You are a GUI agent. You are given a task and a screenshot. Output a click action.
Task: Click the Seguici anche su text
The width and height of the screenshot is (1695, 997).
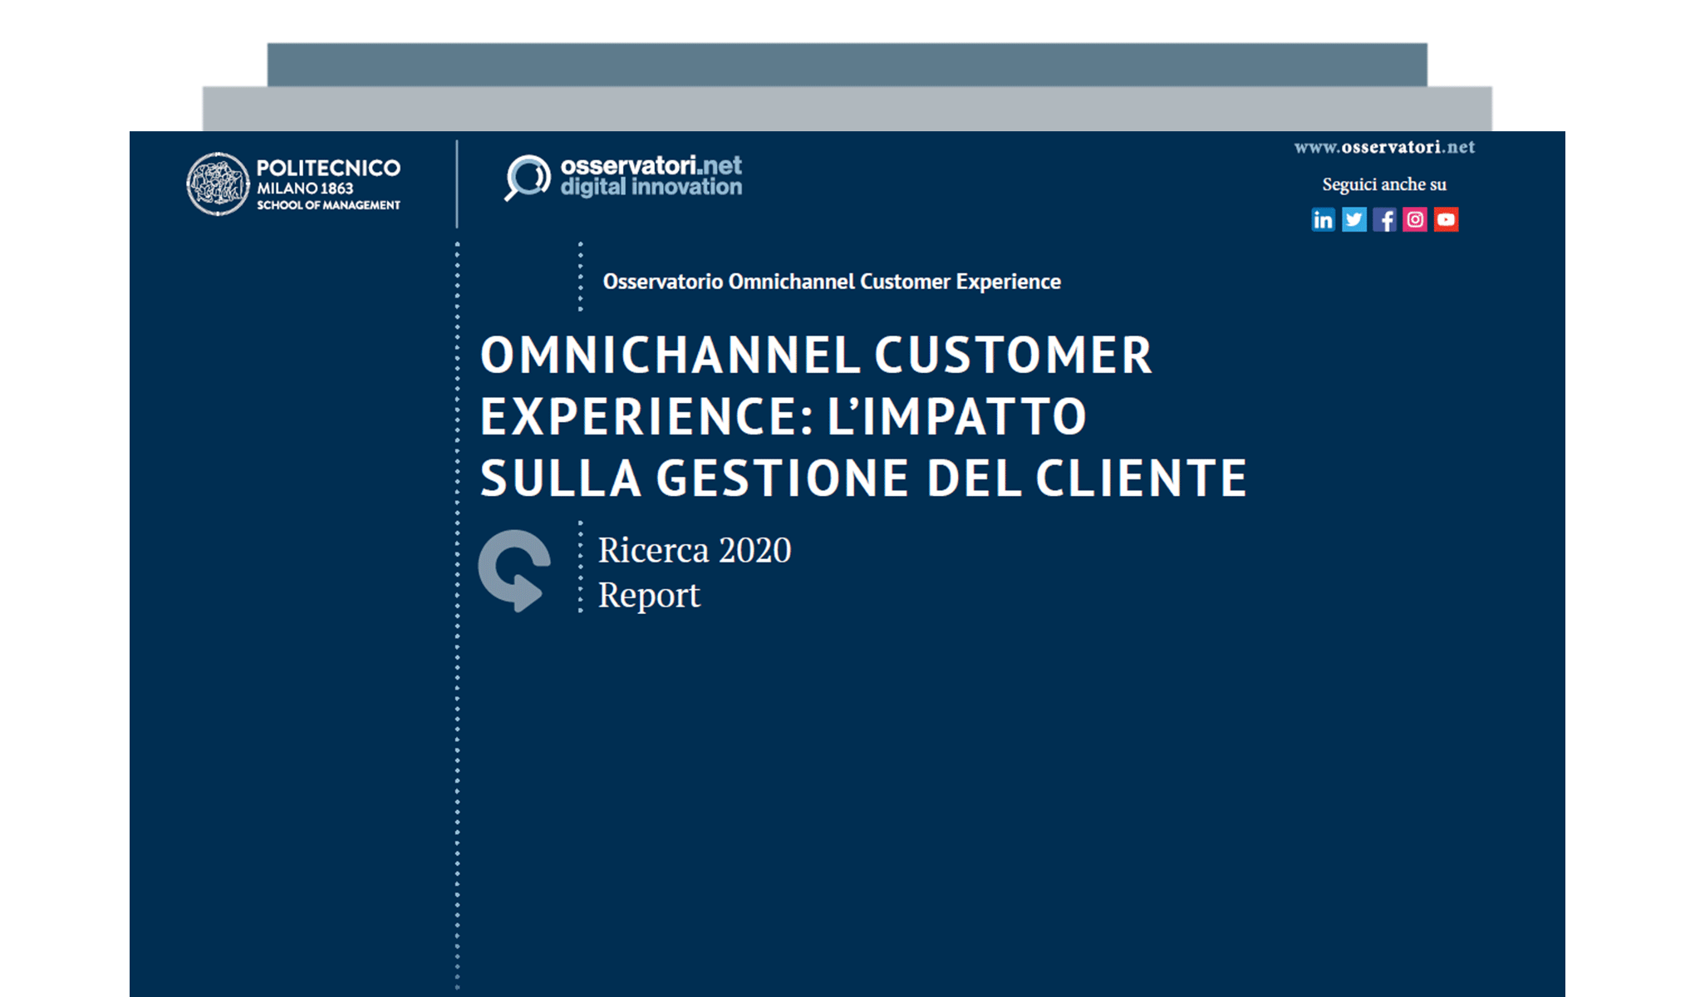pyautogui.click(x=1384, y=184)
